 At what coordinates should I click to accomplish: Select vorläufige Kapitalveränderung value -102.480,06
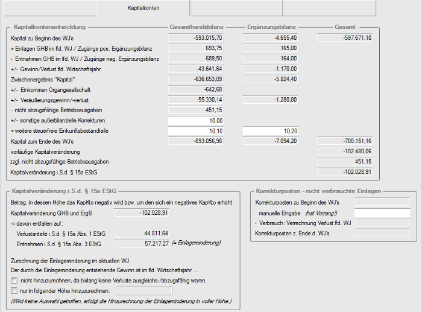345,151
